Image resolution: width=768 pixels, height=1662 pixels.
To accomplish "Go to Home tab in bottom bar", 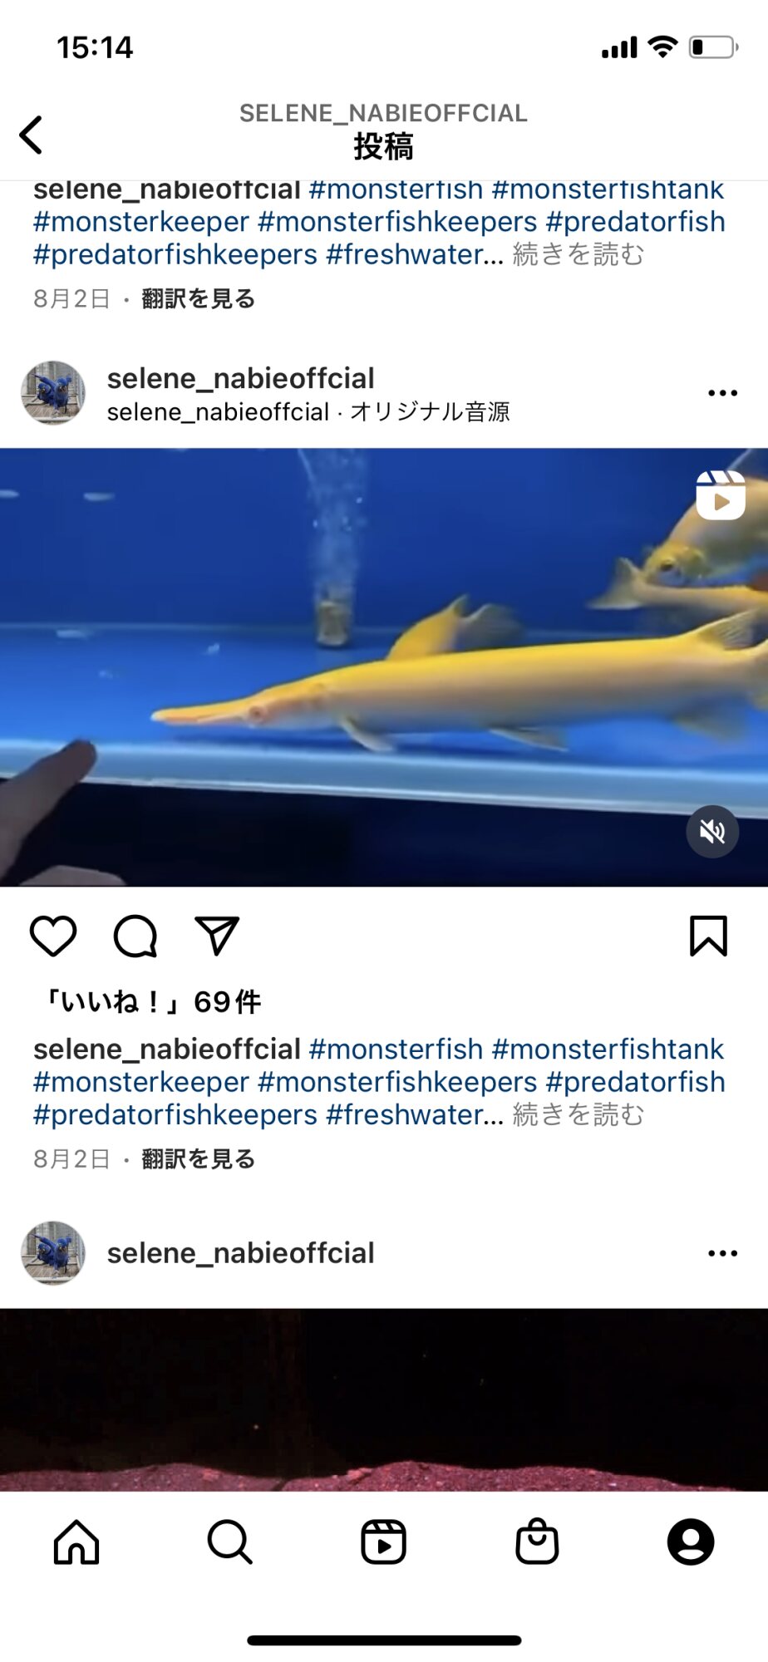I will (76, 1542).
